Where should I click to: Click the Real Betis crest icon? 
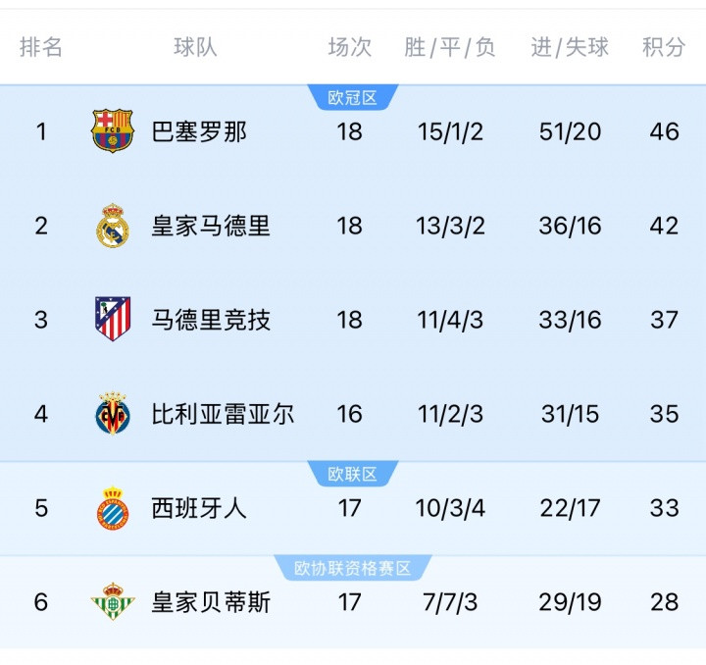coord(113,601)
